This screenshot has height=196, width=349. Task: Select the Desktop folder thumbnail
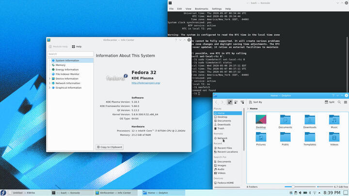pyautogui.click(x=261, y=120)
